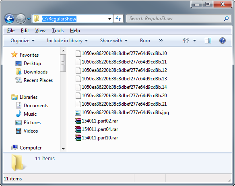The height and width of the screenshot is (186, 235).
Task: Click the Back navigation arrow button
Action: 9,19
